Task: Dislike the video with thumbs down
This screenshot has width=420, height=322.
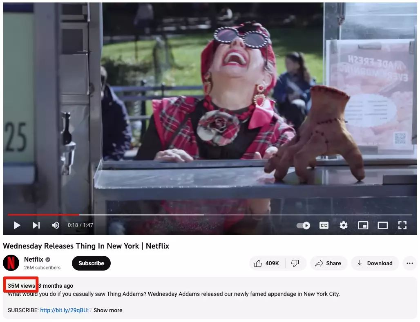Action: (295, 263)
